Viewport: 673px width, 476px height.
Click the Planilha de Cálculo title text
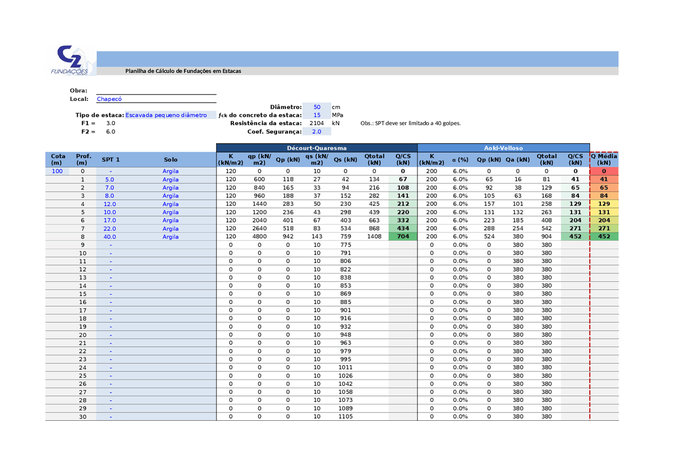point(183,71)
